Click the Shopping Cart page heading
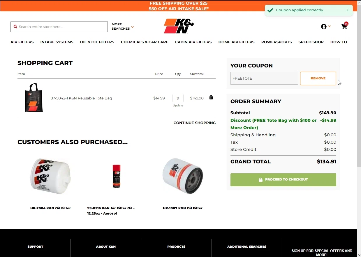 tap(45, 63)
